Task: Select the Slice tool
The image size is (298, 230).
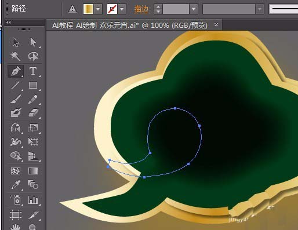Action: 33,215
